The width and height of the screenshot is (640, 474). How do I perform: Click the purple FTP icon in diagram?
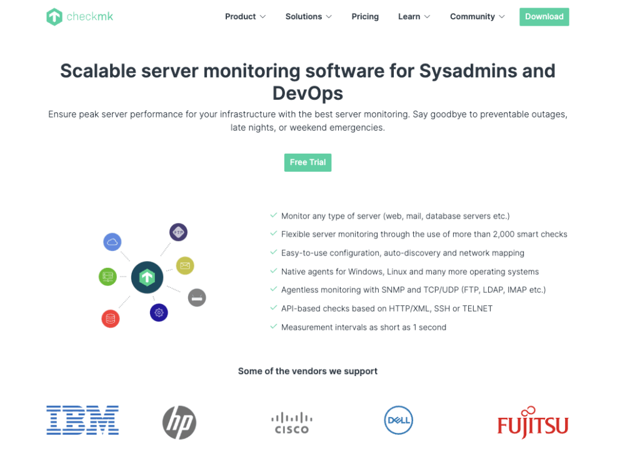coord(178,232)
